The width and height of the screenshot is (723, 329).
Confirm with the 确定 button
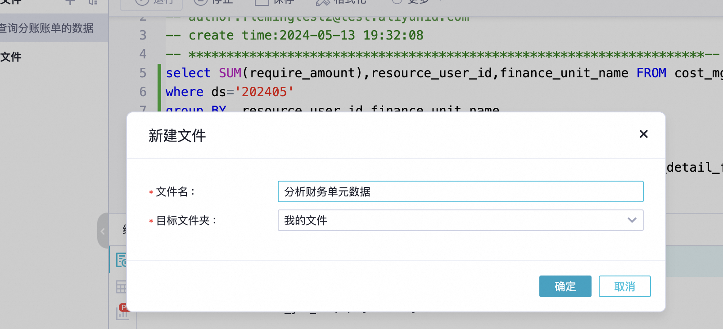tap(565, 286)
